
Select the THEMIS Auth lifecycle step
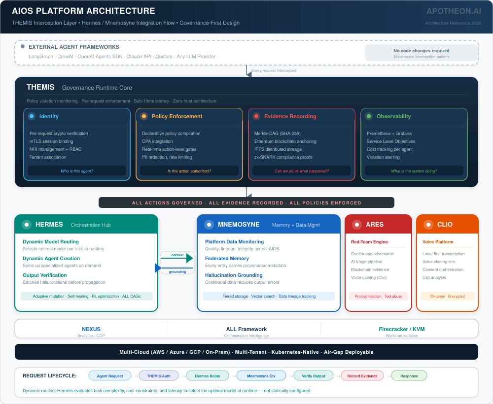coord(159,376)
